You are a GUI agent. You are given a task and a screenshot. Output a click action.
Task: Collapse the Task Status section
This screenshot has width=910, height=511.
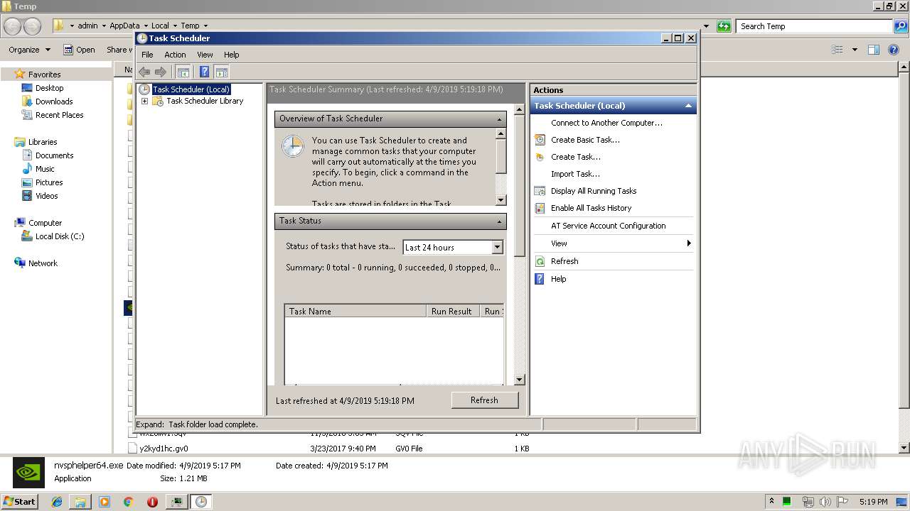coord(500,221)
